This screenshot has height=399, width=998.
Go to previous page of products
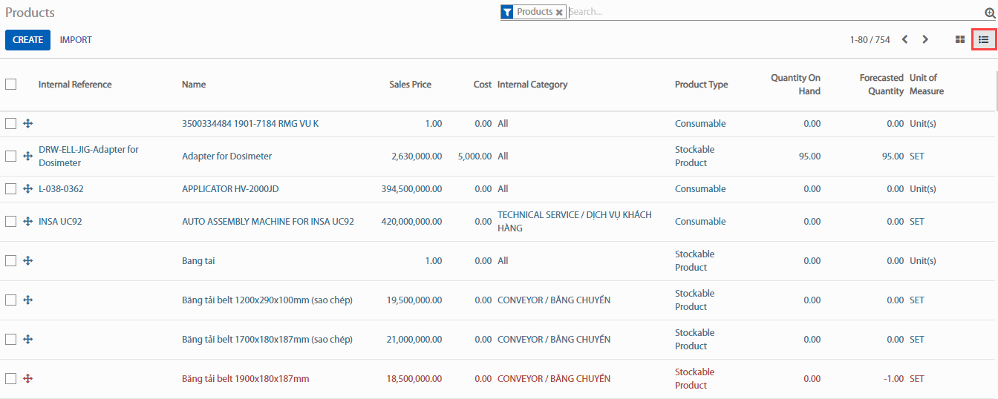pyautogui.click(x=904, y=39)
